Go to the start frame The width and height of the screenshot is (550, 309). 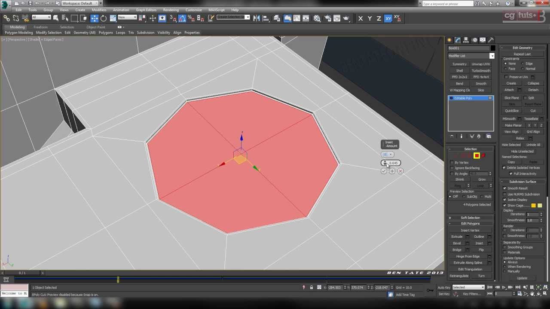coord(490,288)
